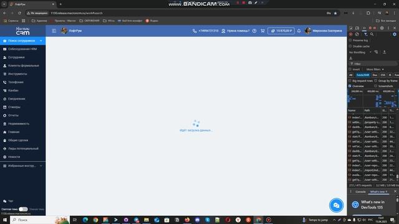Click the ЛофтРум company name in the header
Viewport: 399px width, 224px height.
click(x=75, y=30)
